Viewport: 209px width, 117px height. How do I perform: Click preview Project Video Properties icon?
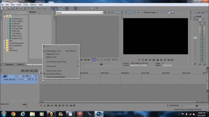pos(125,12)
